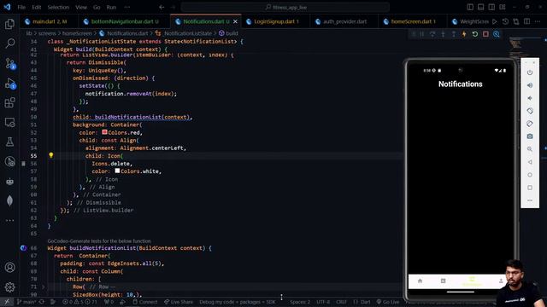Click the lightbulb code action on line 55
The height and width of the screenshot is (307, 547).
(x=51, y=155)
